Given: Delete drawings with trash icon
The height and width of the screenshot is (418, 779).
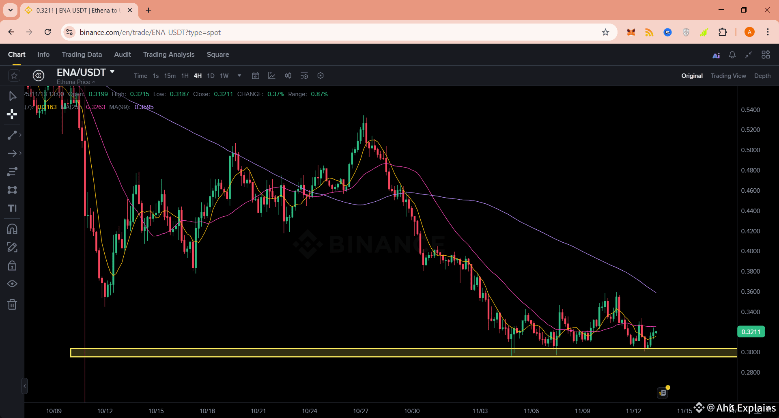Looking at the screenshot, I should point(12,304).
